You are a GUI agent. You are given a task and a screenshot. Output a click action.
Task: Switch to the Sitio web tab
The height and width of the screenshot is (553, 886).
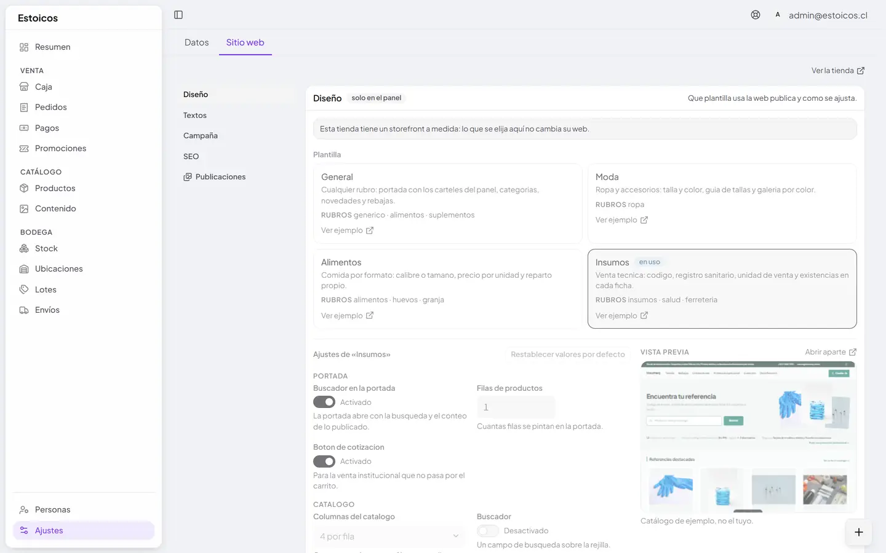point(245,42)
